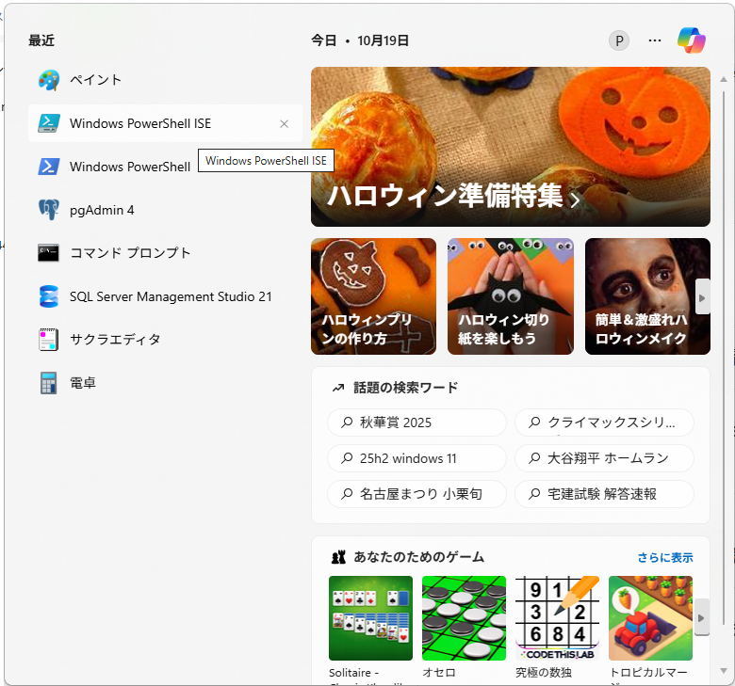Advance the games carousel arrow
The image size is (735, 686).
pos(701,617)
